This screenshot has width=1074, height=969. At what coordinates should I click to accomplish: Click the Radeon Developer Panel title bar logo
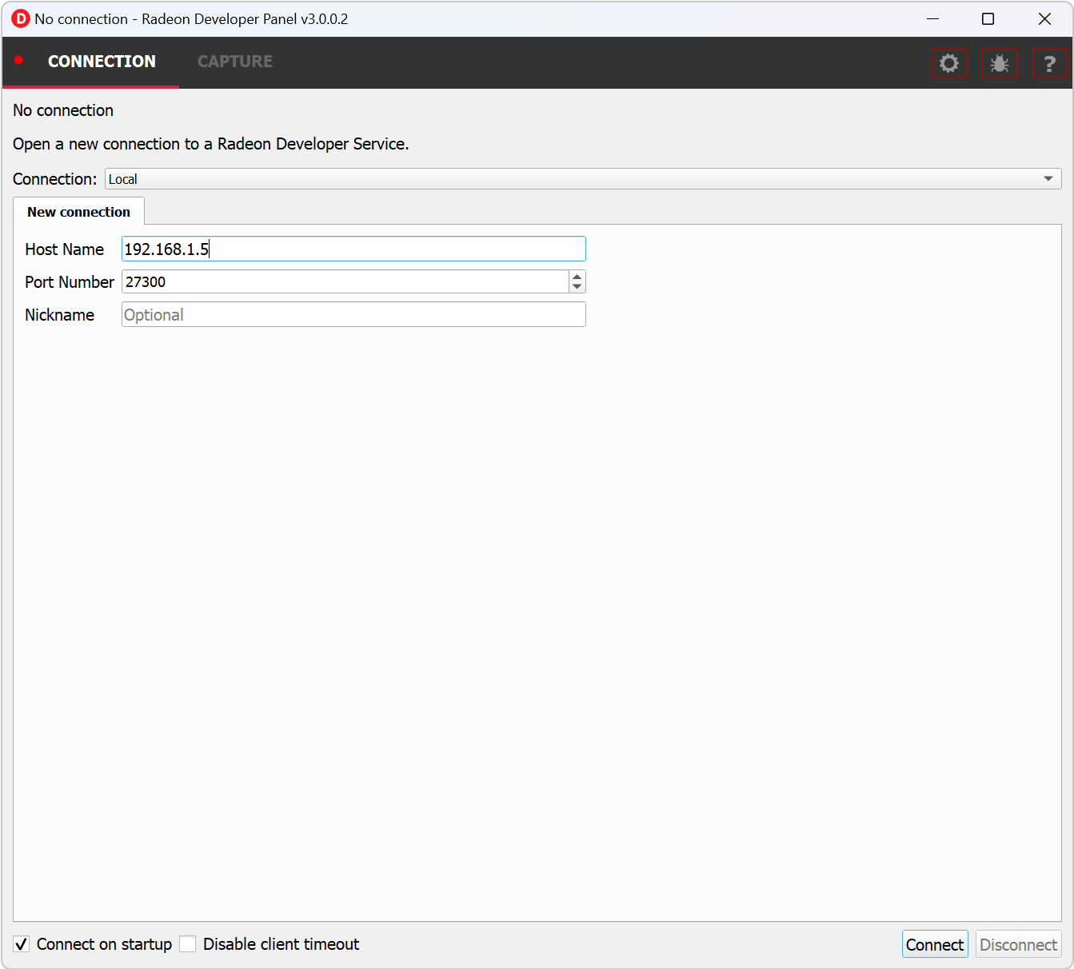coord(20,19)
